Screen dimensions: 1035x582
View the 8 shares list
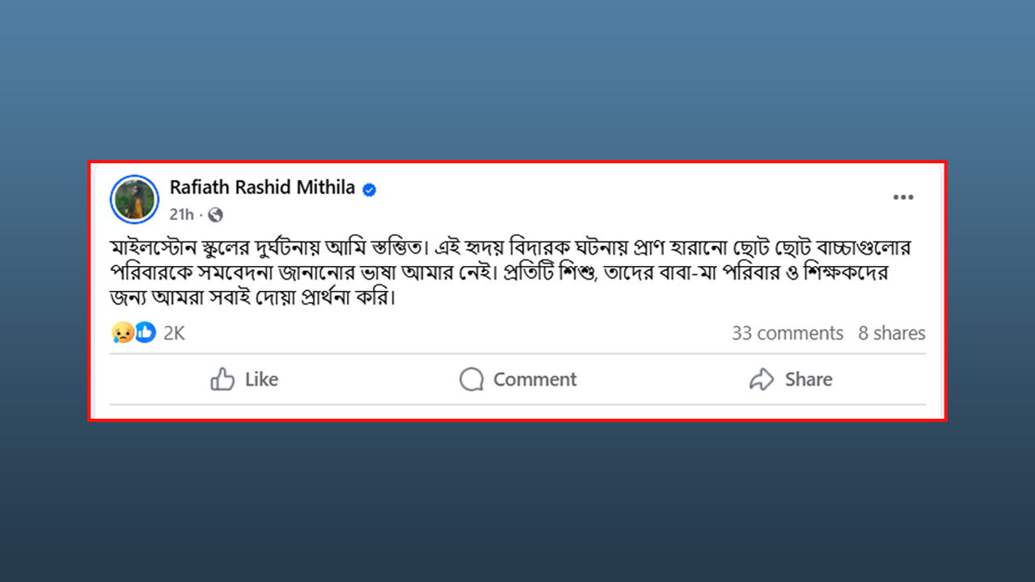891,333
